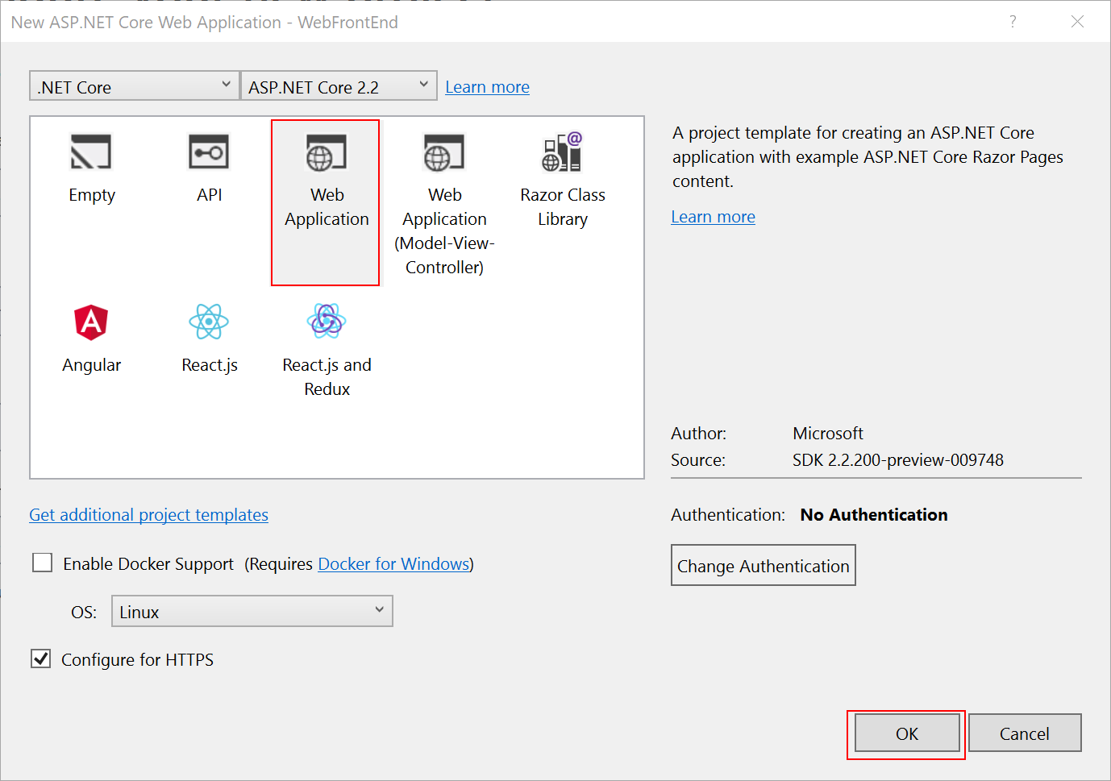Screen dimensions: 1111x781
Task: Click the Learn more link beside version dropdown
Action: tap(487, 86)
